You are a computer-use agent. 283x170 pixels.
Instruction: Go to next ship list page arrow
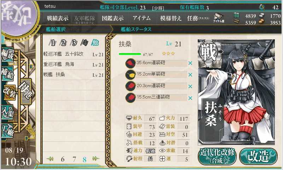96,159
